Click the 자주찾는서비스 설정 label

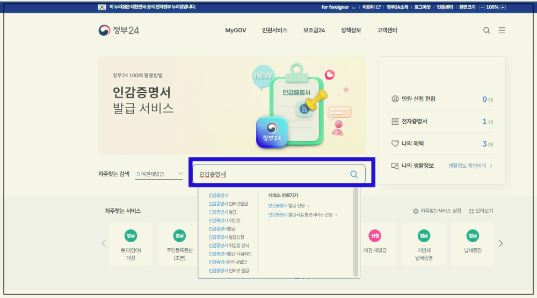pyautogui.click(x=441, y=211)
